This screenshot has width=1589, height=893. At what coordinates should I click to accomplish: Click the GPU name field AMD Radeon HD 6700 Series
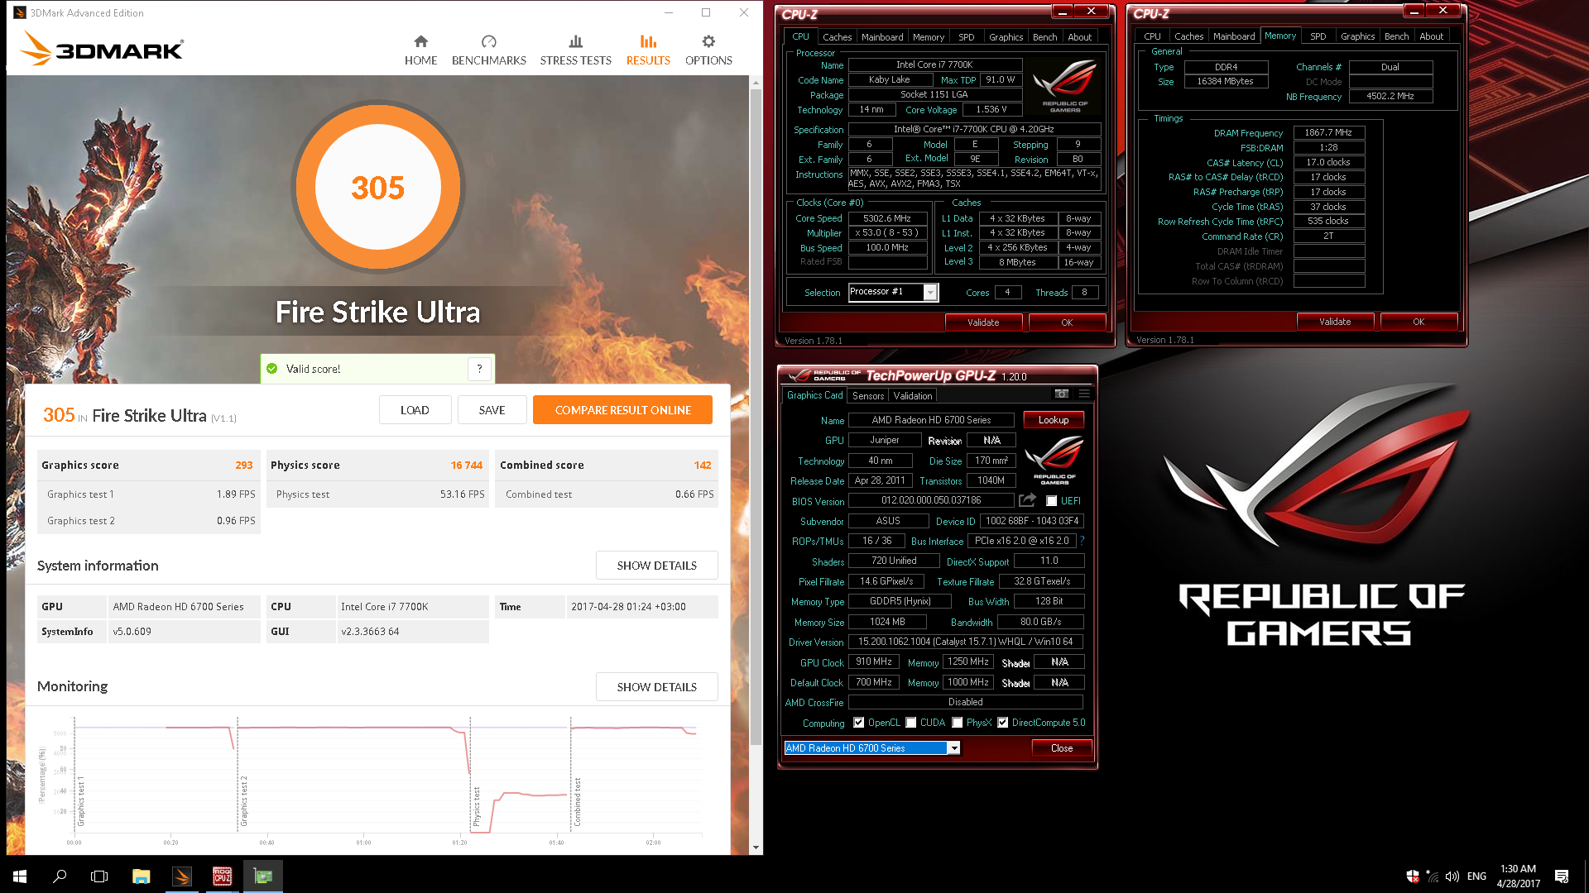931,420
